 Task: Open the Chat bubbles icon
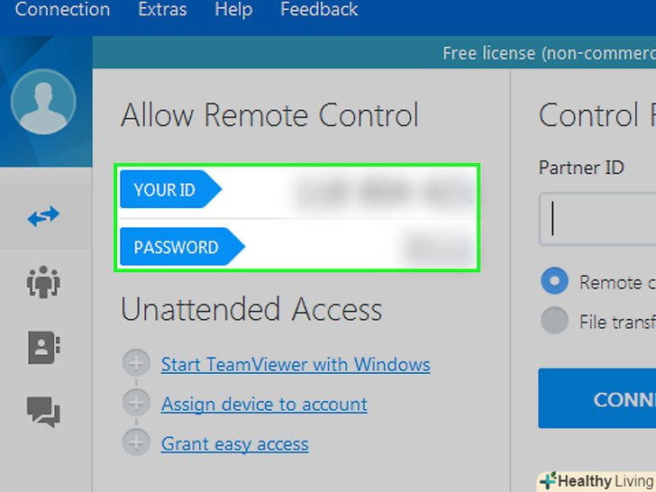click(x=43, y=411)
